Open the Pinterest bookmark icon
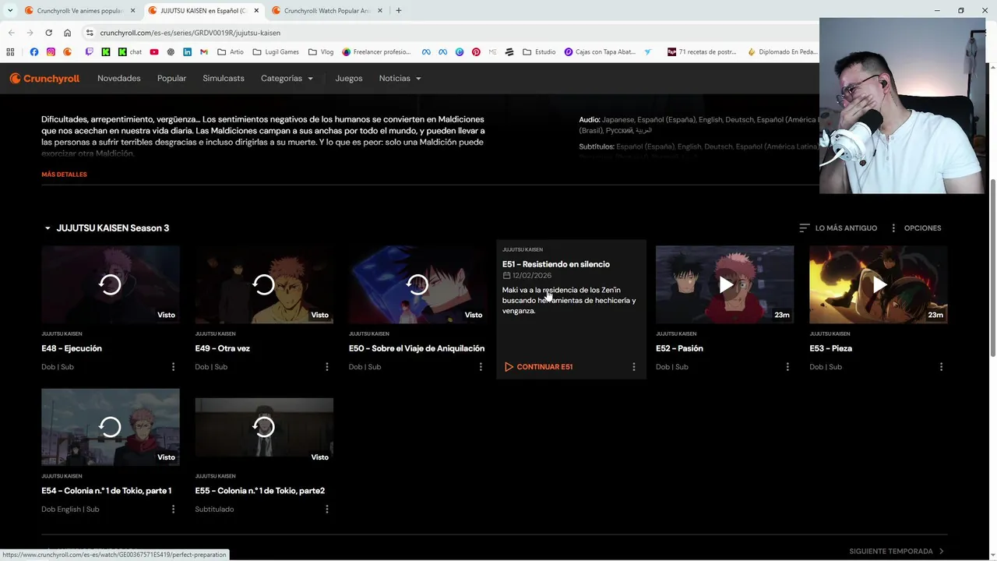997x561 pixels. pyautogui.click(x=476, y=52)
